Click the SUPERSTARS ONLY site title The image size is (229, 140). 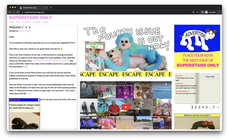coord(31,18)
